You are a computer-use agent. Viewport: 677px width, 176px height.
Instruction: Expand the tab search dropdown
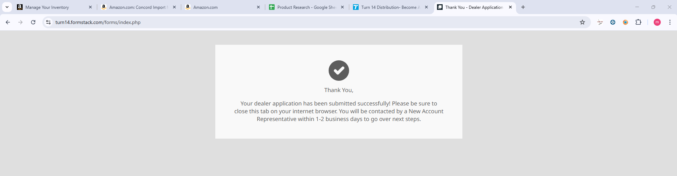pos(7,7)
